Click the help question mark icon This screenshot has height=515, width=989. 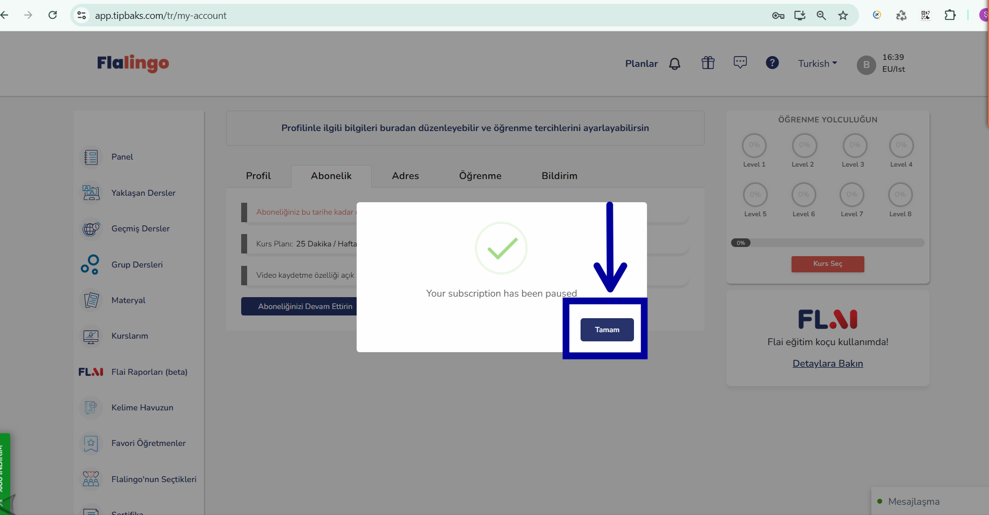(772, 63)
